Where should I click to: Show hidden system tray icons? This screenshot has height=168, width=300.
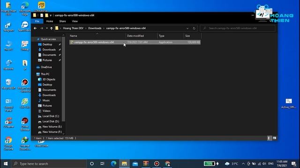tap(243, 164)
